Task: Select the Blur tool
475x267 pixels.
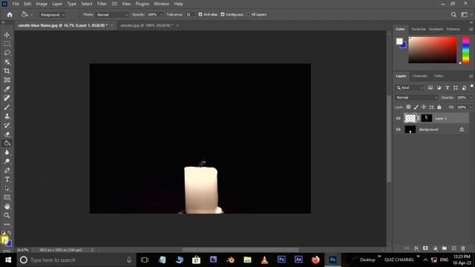Action: [7, 152]
